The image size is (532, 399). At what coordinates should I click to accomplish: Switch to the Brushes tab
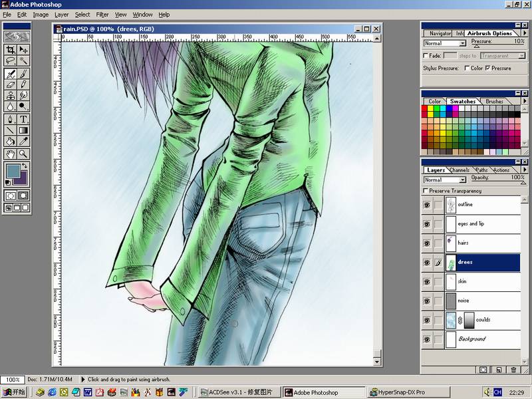(x=494, y=102)
